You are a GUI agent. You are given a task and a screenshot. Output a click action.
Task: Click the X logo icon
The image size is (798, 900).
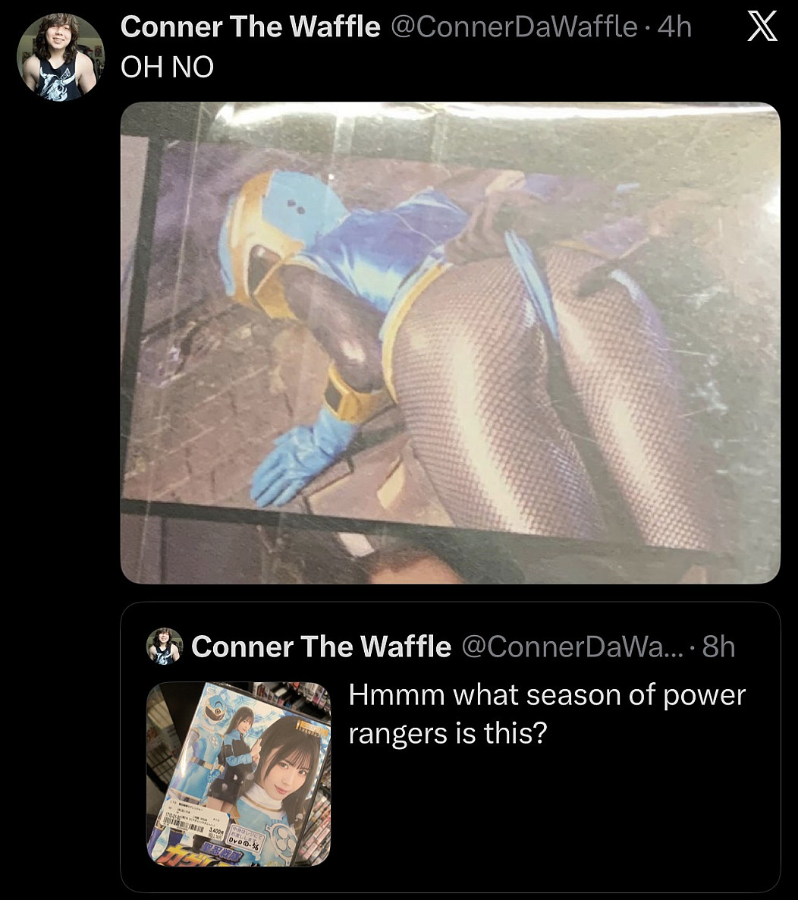762,29
